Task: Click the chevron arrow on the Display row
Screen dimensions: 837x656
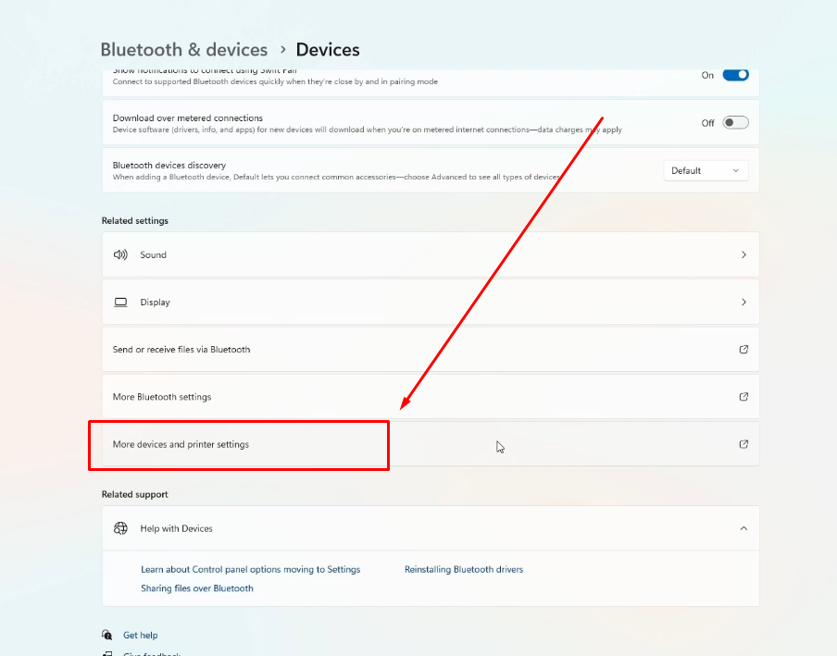Action: [743, 303]
